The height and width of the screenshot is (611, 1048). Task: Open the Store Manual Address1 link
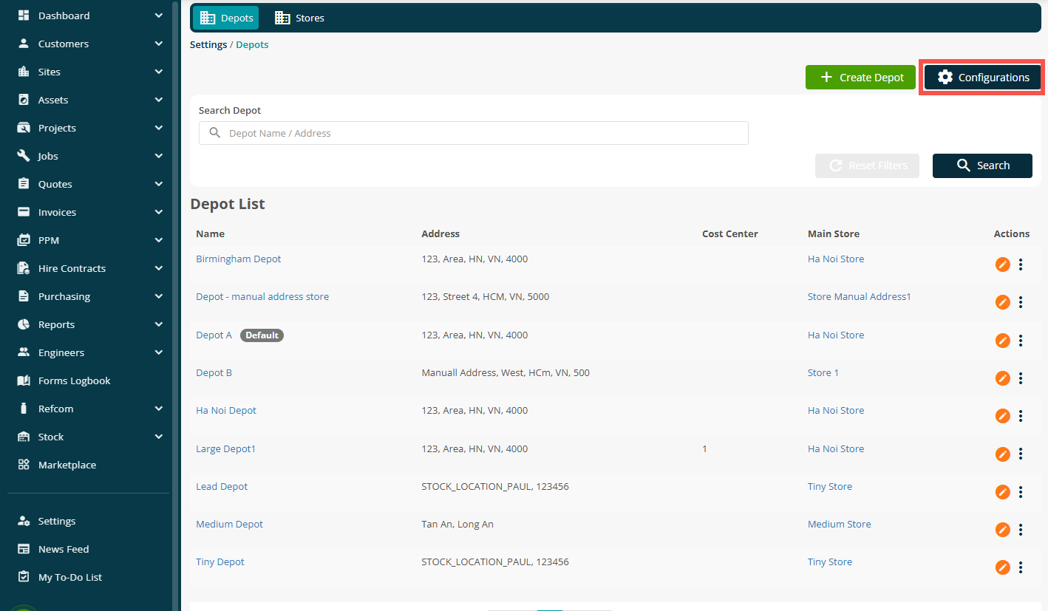point(859,297)
